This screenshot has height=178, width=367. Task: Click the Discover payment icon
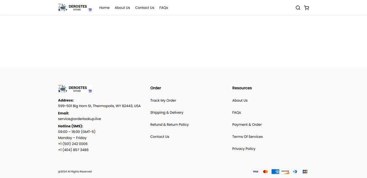point(285,172)
